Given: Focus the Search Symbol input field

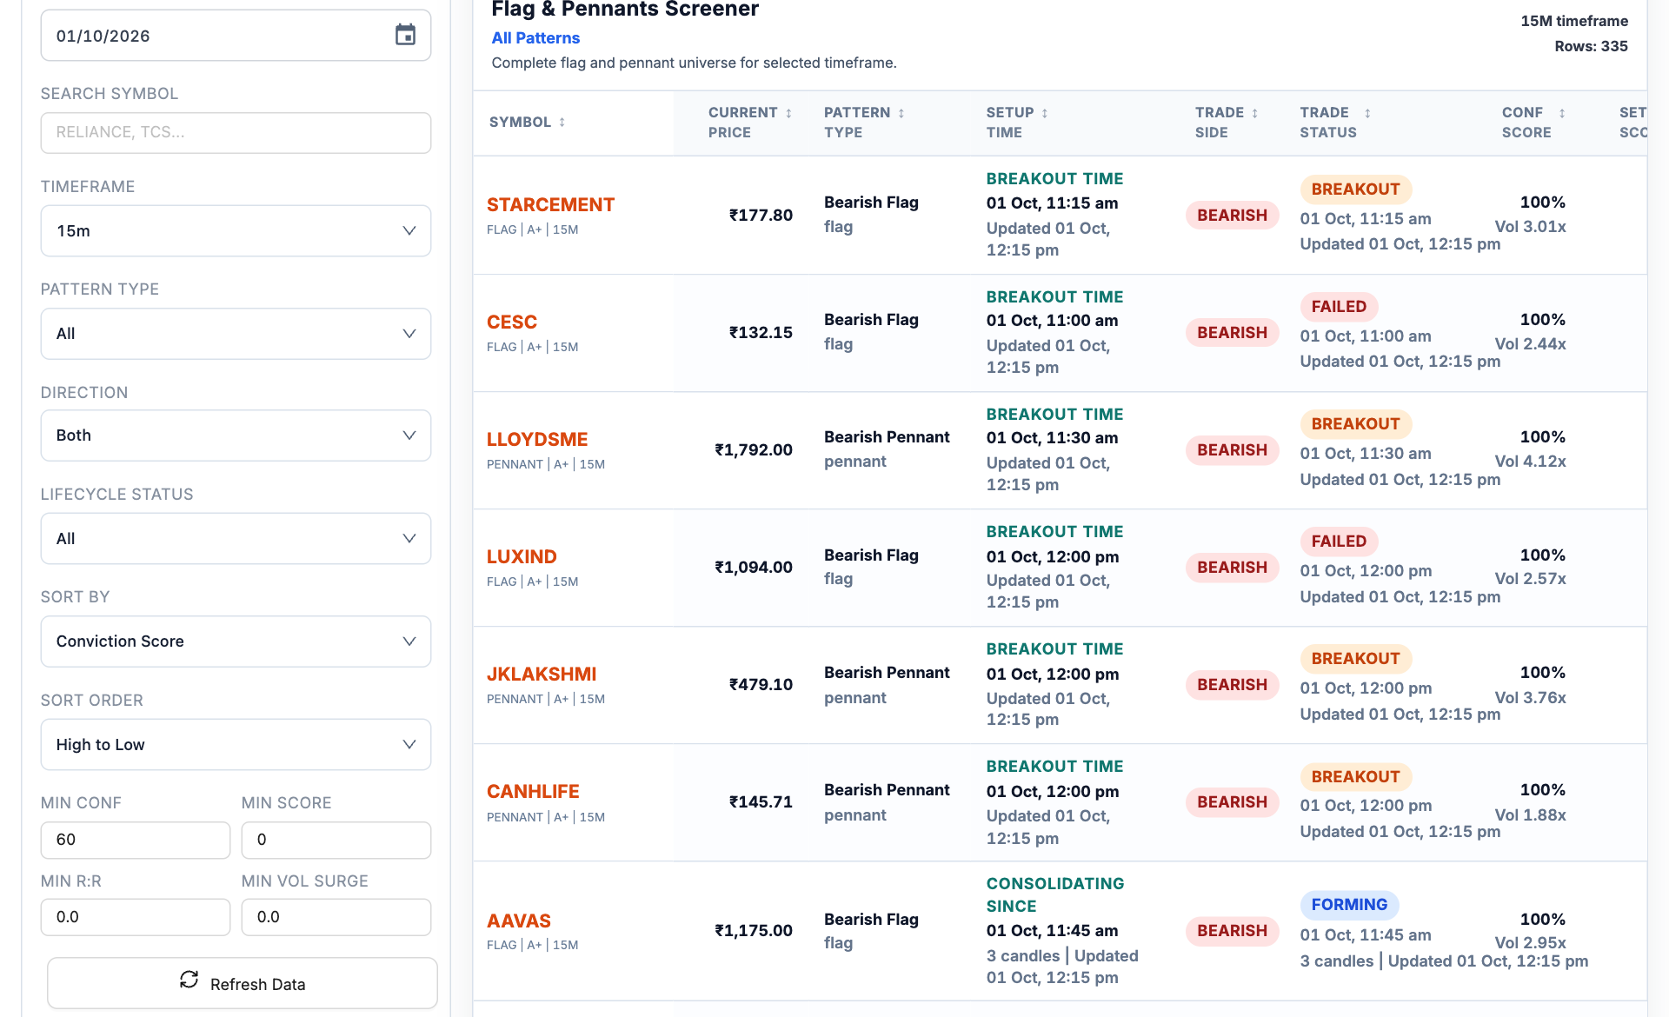Looking at the screenshot, I should tap(236, 132).
